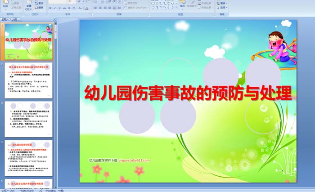Select slide 3 thumbnail

(29, 119)
